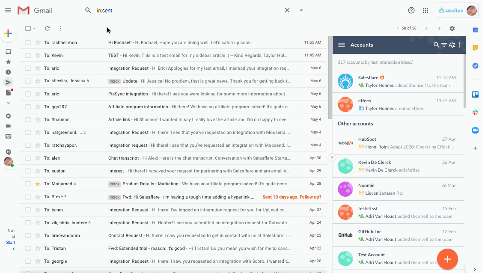Open the Salesflare filter icon
The width and height of the screenshot is (482, 273).
(444, 45)
